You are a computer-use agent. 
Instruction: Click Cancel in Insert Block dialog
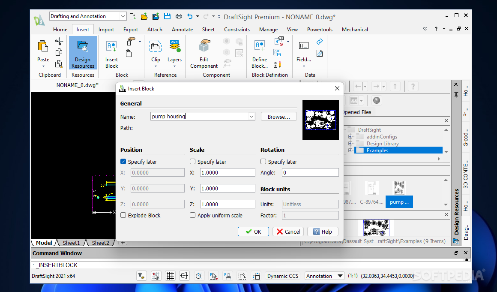click(288, 232)
